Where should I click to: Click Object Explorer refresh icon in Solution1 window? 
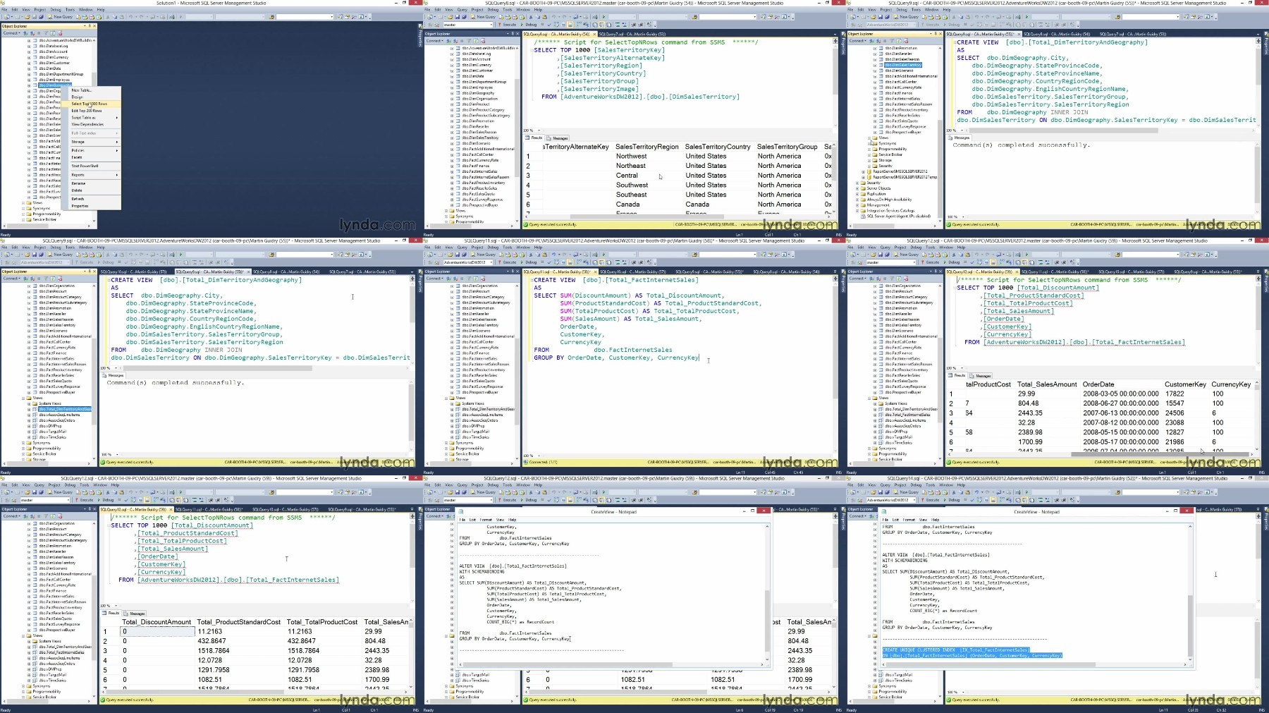tap(53, 33)
